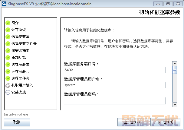The width and height of the screenshot is (184, 130).
Task: Click the scroll up arrow in parameters panel
Action: [x=175, y=64]
